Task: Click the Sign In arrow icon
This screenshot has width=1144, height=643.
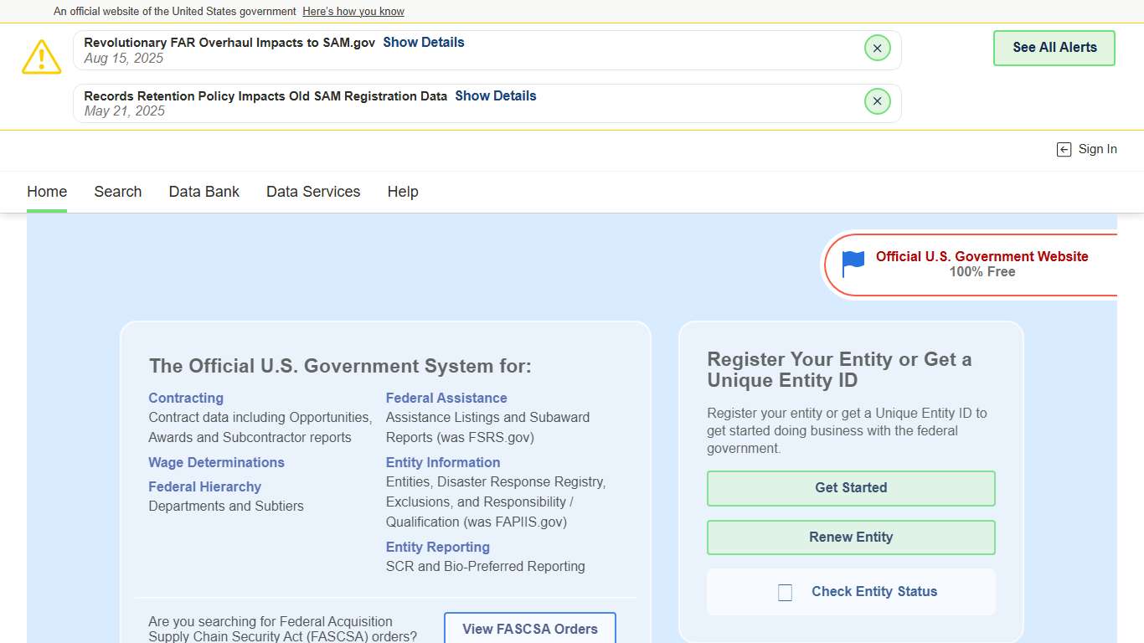Action: [x=1064, y=150]
